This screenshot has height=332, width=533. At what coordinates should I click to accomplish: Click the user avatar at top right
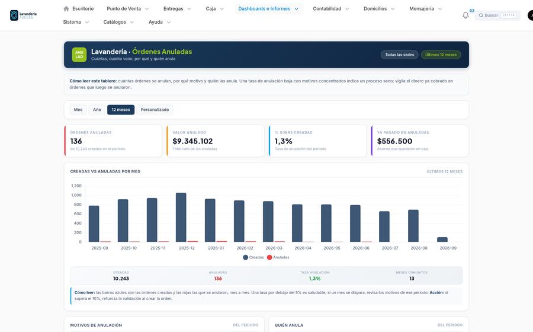click(530, 15)
